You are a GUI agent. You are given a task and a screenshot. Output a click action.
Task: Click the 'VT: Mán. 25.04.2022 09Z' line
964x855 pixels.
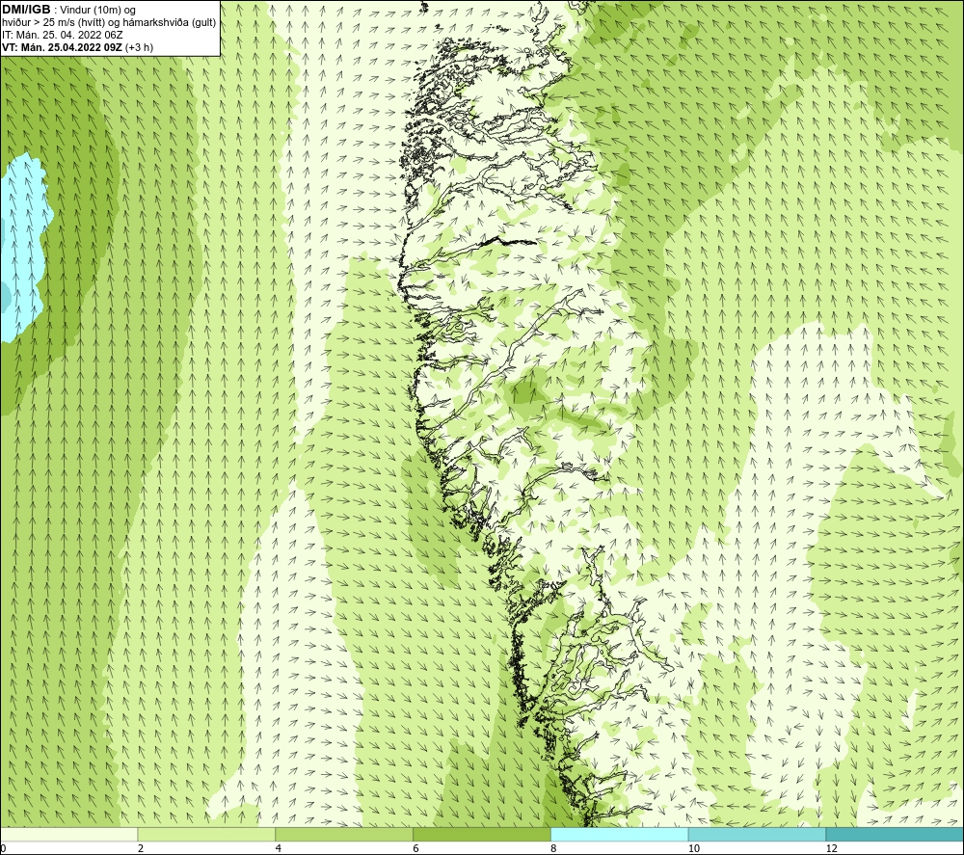click(77, 47)
